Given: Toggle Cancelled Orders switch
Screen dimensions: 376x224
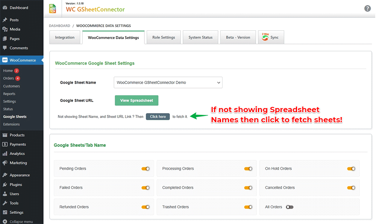Looking at the screenshot, I should (x=351, y=188).
